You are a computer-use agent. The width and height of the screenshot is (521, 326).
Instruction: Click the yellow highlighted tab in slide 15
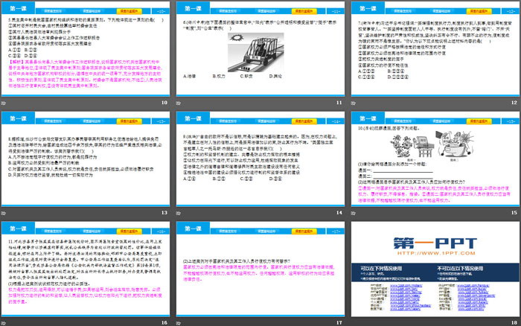point(479,121)
